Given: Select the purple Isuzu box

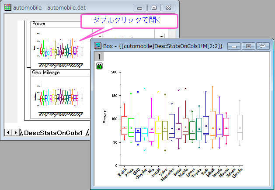Looking at the screenshot, I should click(x=179, y=131).
